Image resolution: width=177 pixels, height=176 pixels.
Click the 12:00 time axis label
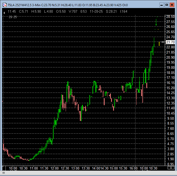point(55,168)
